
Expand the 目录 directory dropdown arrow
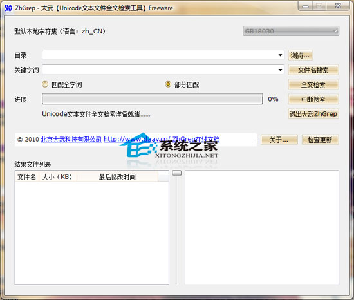[280, 55]
